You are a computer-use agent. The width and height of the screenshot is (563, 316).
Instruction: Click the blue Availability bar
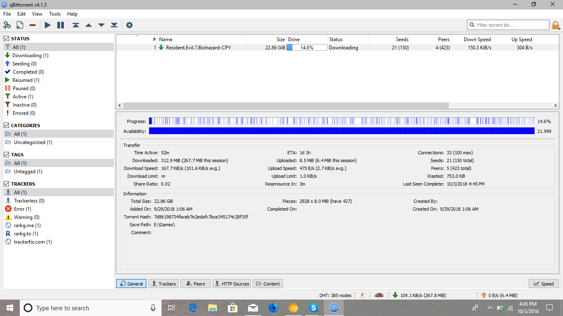(342, 131)
